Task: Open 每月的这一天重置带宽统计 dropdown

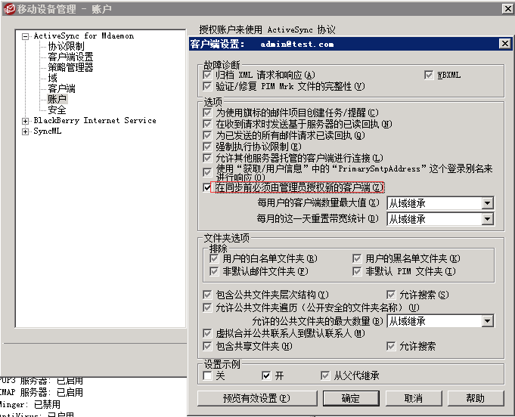Action: tap(488, 219)
